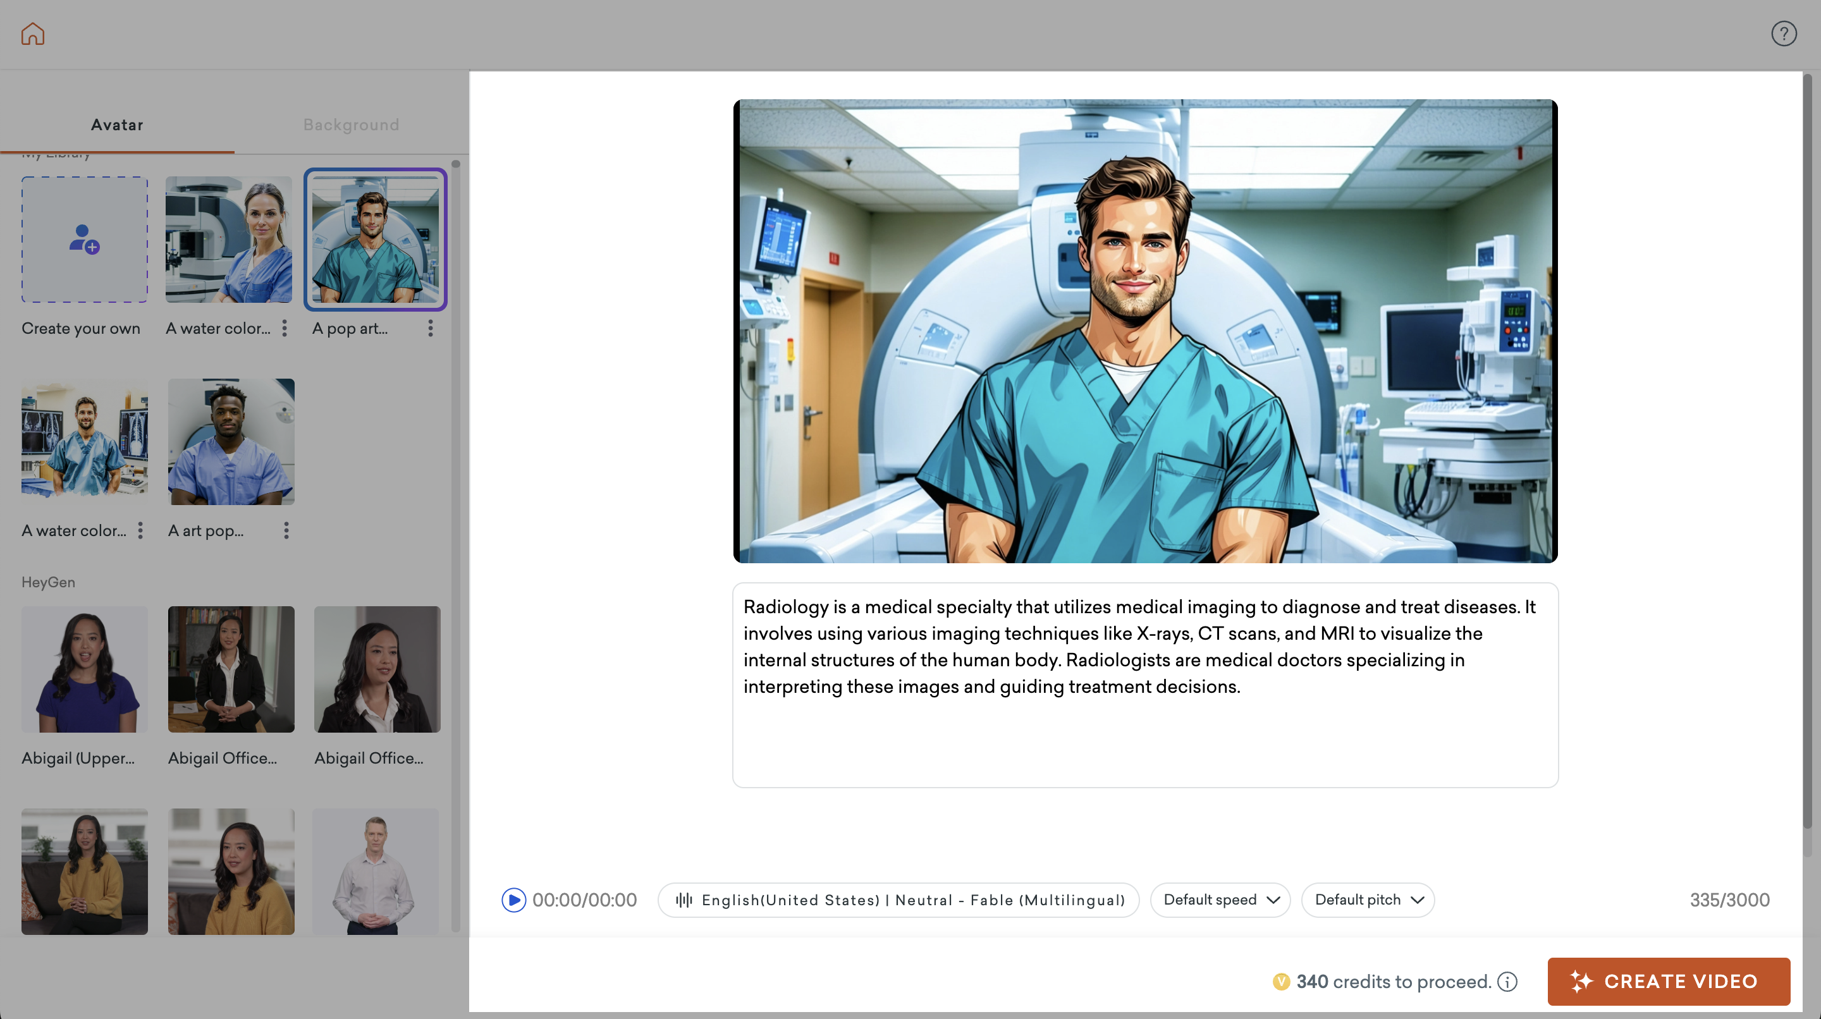Select the Avatar tab
Image resolution: width=1821 pixels, height=1019 pixels.
(x=116, y=125)
